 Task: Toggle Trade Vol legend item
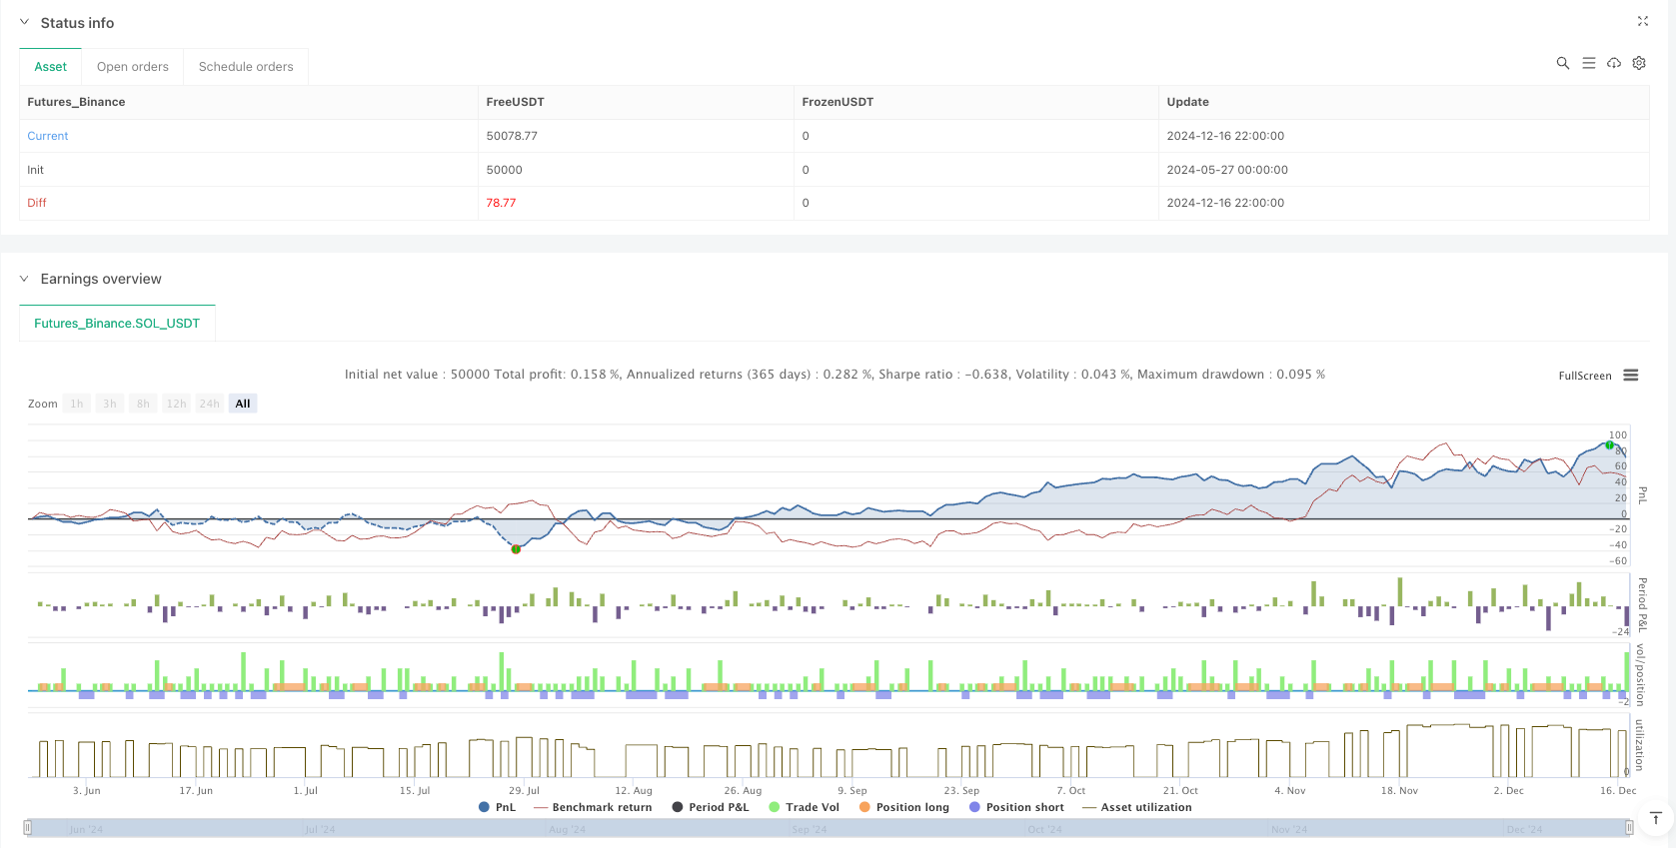pos(804,807)
